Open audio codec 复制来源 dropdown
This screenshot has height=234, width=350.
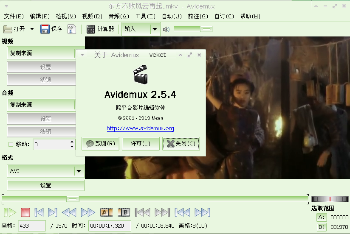42,105
